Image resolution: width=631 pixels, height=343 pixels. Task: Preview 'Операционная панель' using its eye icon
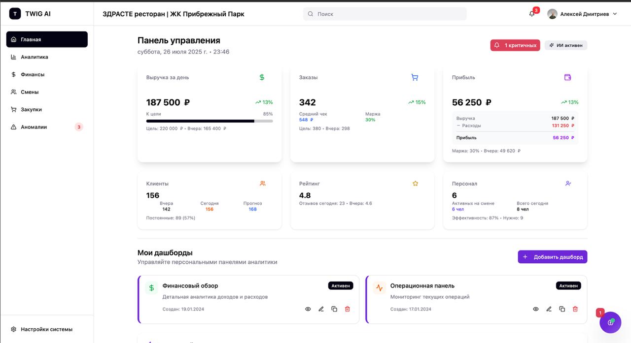(535, 309)
